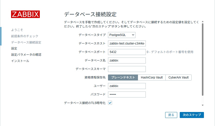
Task: Click the ユーザー input field
Action: click(127, 86)
